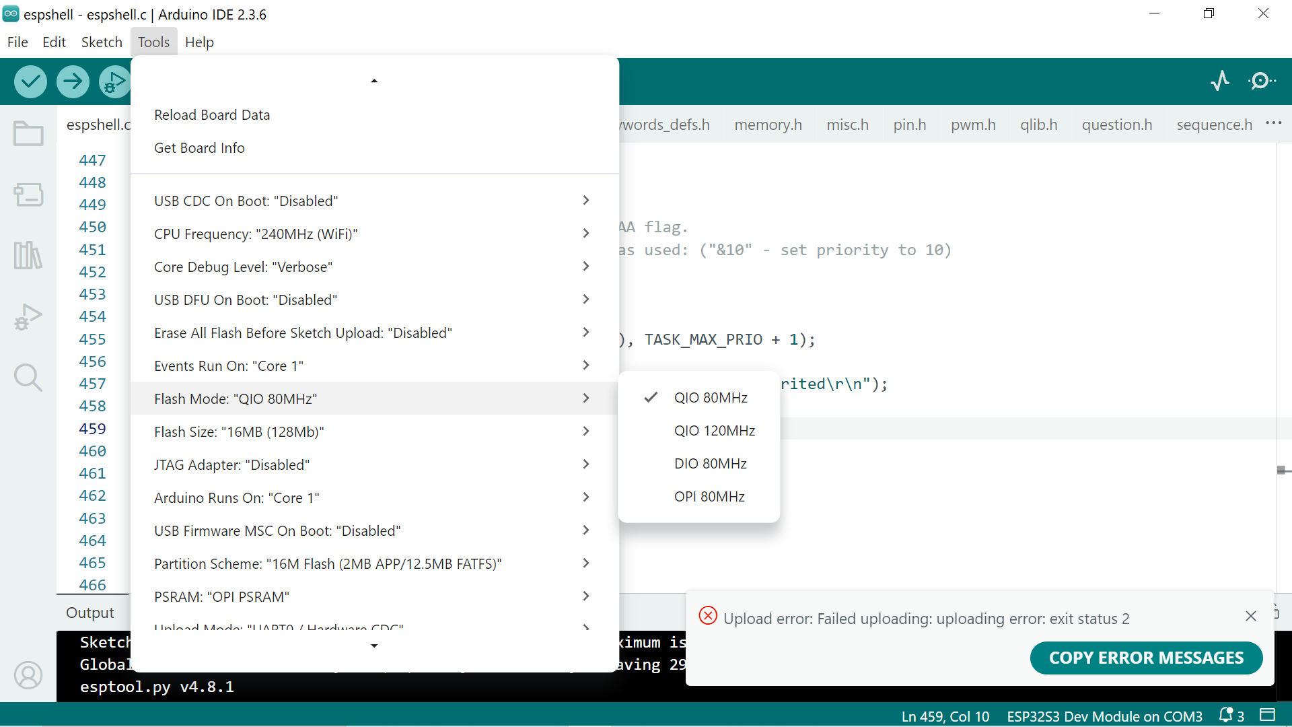Switch to the memory.h tab
The width and height of the screenshot is (1292, 727).
(x=768, y=125)
